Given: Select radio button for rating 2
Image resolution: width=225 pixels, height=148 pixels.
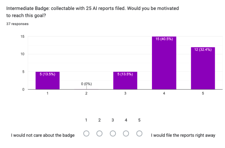Looking at the screenshot, I should point(99,133).
